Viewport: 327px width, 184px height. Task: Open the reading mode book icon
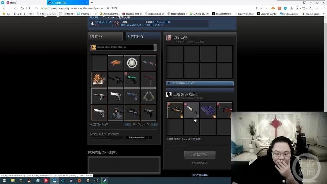tap(28, 8)
